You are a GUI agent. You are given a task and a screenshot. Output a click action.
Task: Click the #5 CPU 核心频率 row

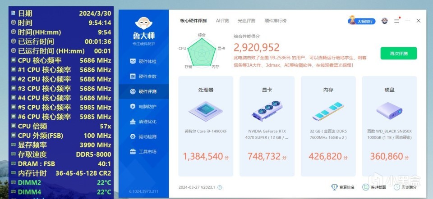(x=61, y=107)
